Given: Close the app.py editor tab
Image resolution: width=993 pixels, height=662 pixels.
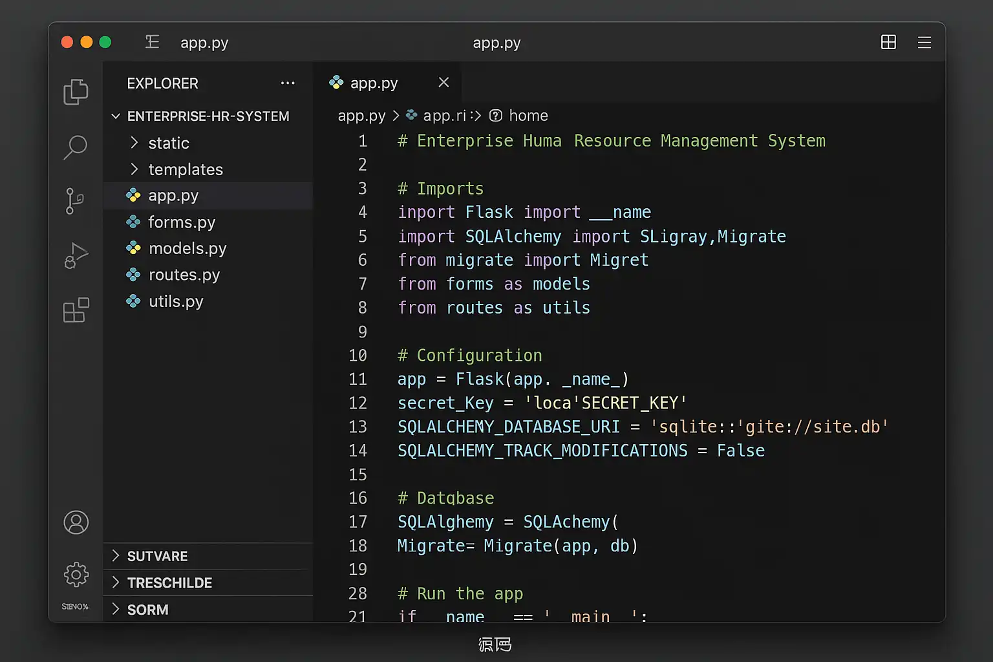Looking at the screenshot, I should [x=443, y=83].
